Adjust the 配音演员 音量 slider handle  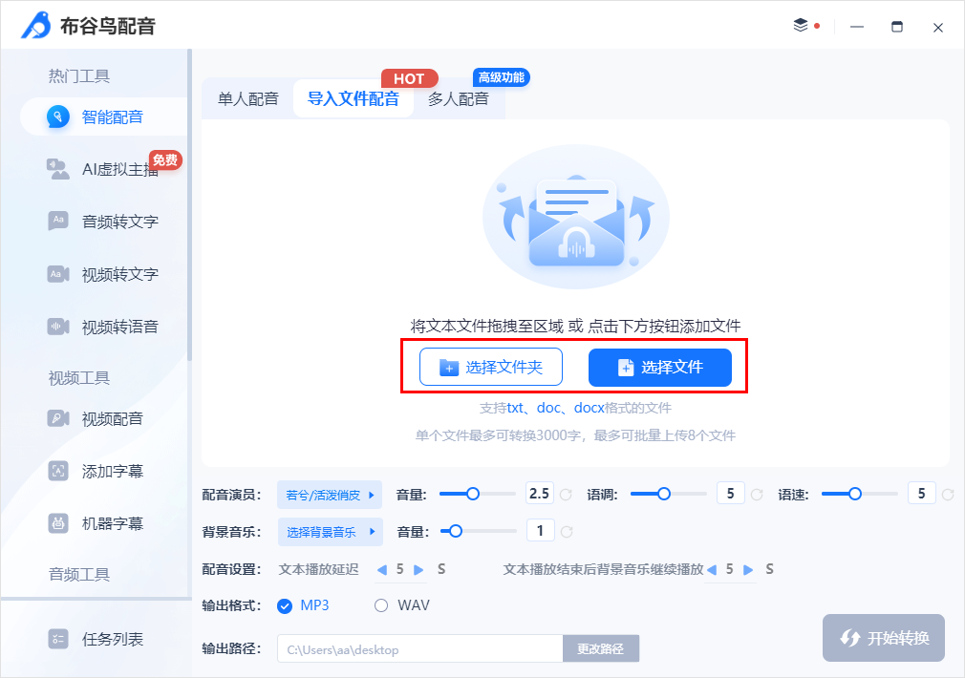click(x=473, y=494)
